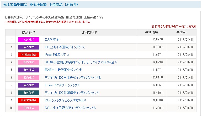Select the price 12,895円
The height and width of the screenshot is (117, 202).
point(158,85)
